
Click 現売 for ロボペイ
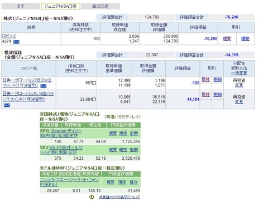[x=245, y=38]
